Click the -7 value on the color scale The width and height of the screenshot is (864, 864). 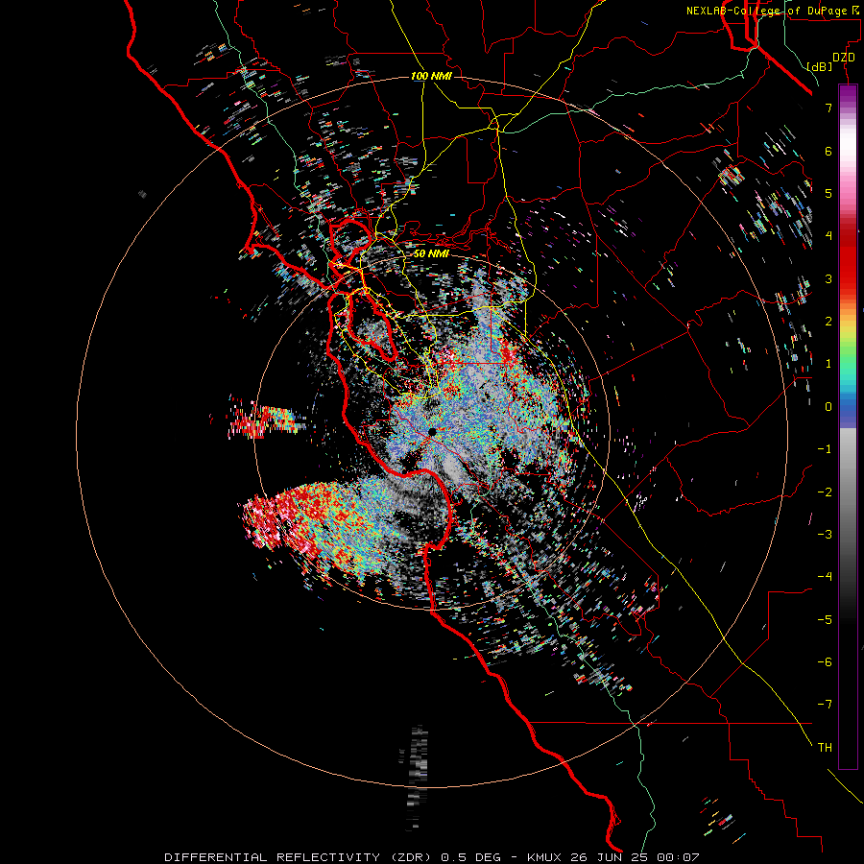click(x=825, y=705)
